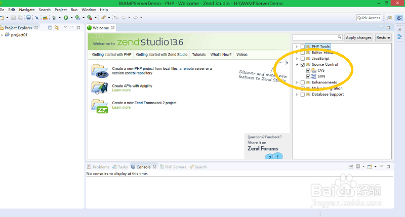Uncheck the CVS checkbox

[308, 70]
